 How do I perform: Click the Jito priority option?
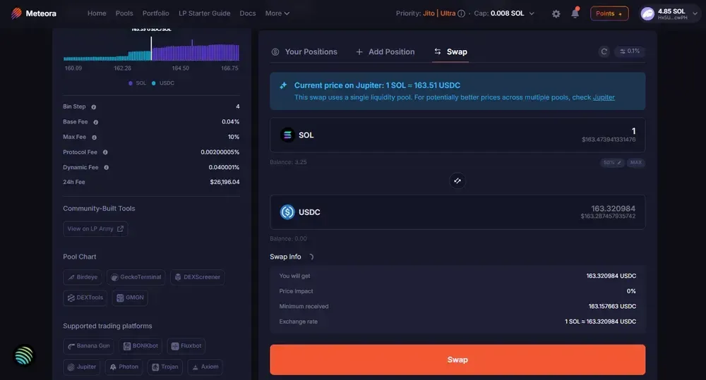429,13
